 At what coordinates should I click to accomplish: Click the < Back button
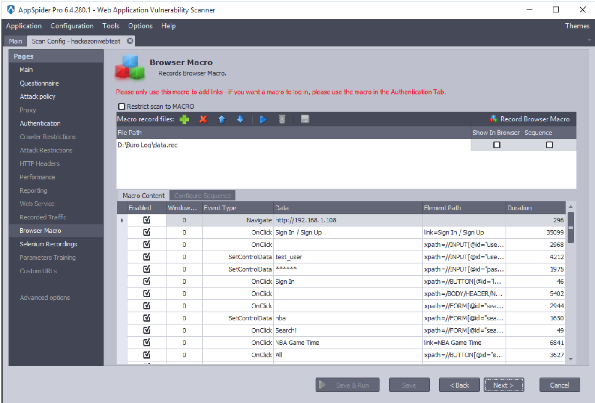459,385
